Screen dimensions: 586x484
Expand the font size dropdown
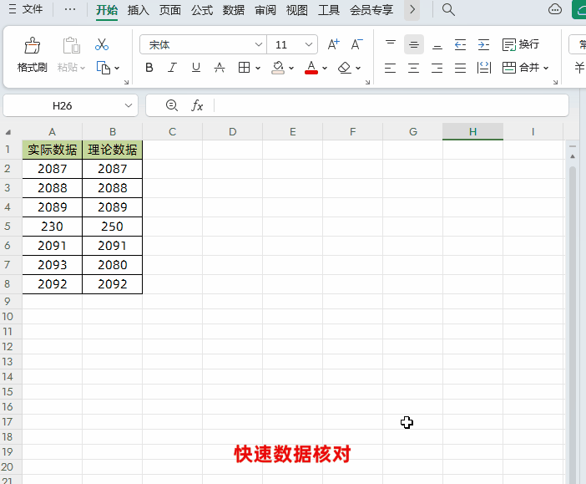point(309,44)
